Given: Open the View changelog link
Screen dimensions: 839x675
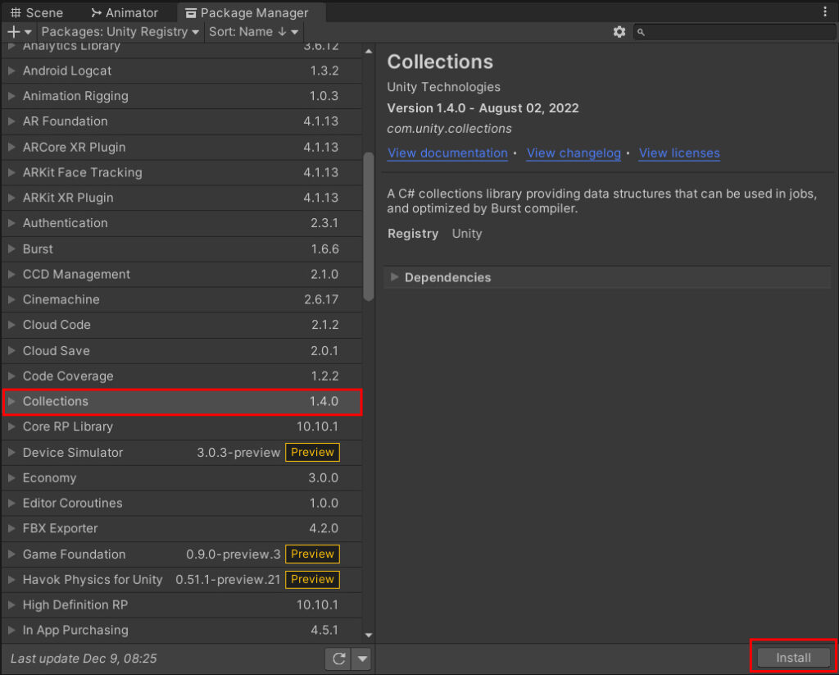Looking at the screenshot, I should coord(574,153).
